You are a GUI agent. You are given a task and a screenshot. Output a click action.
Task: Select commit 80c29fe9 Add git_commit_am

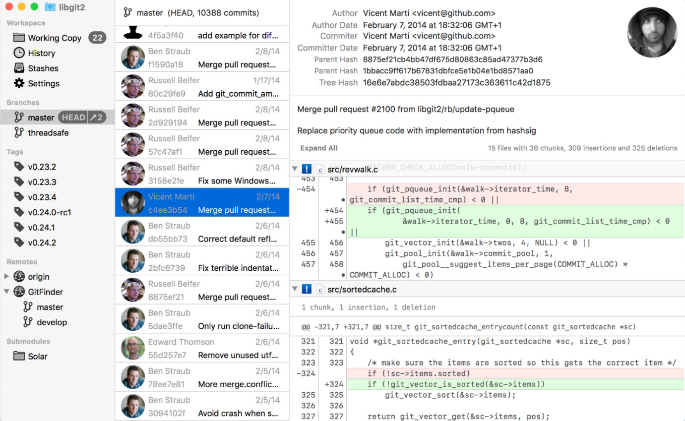(x=202, y=87)
